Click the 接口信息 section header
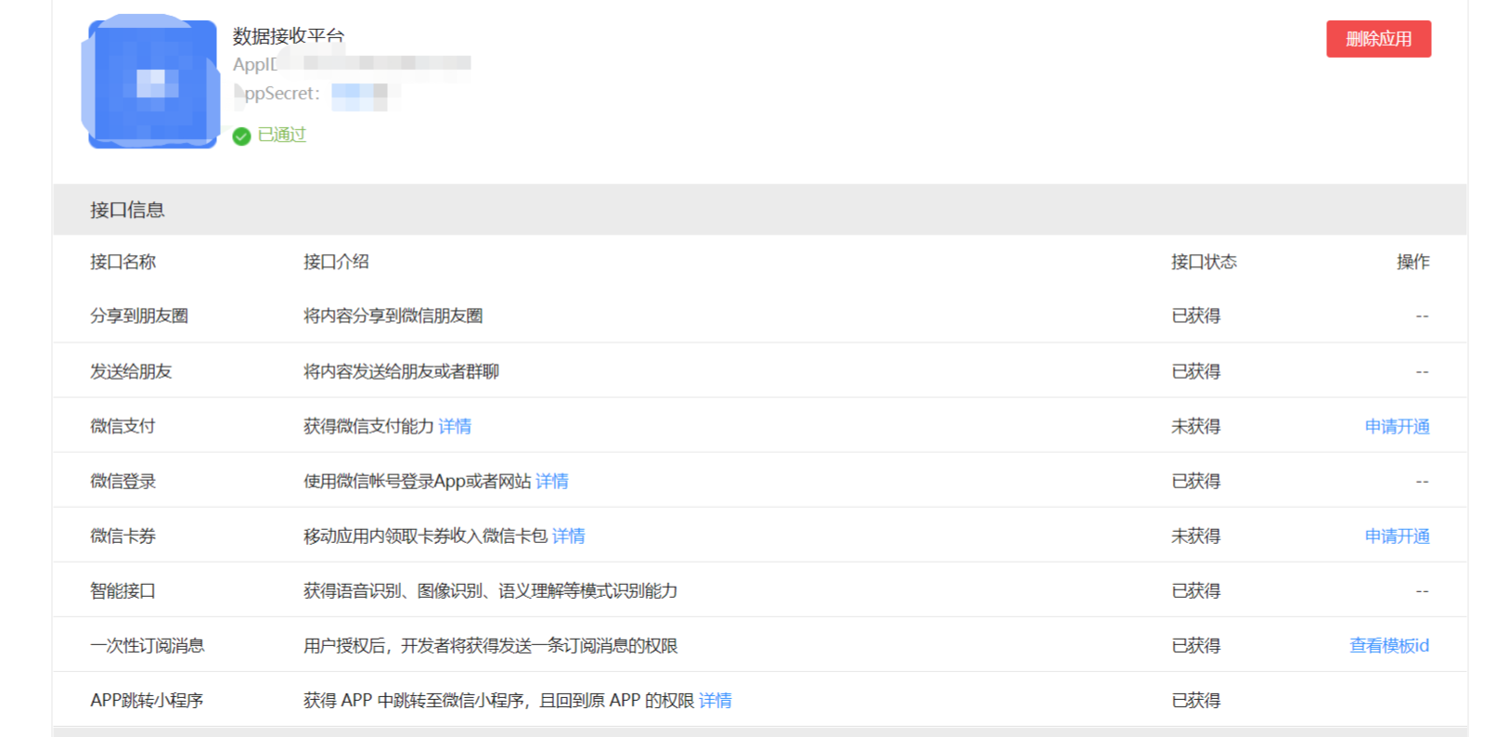 (x=127, y=210)
